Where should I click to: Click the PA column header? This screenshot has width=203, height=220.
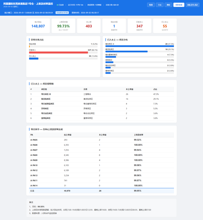point(32,135)
